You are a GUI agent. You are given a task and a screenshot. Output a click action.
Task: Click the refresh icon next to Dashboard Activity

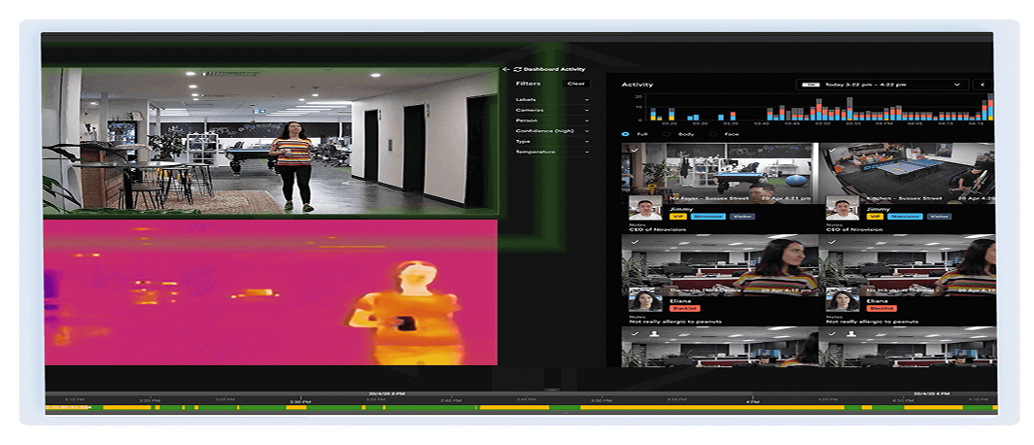pos(517,70)
